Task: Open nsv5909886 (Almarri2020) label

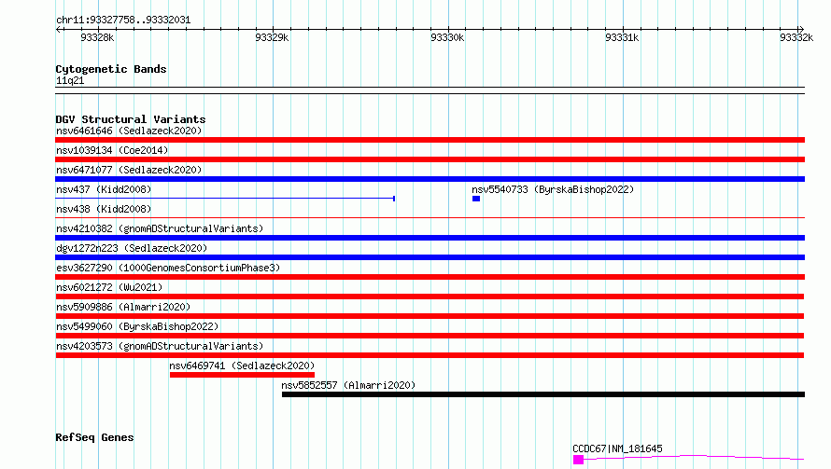Action: tap(123, 307)
